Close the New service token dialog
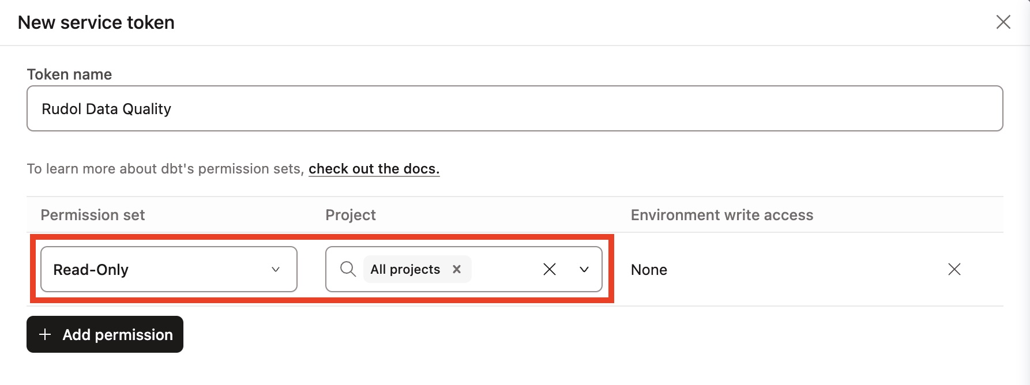The image size is (1030, 385). tap(1003, 22)
